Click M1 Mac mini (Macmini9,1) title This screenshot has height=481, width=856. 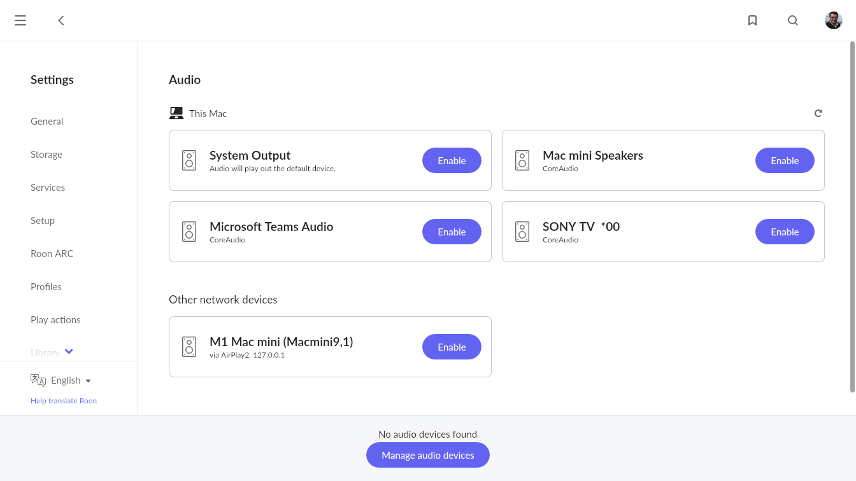pyautogui.click(x=282, y=342)
